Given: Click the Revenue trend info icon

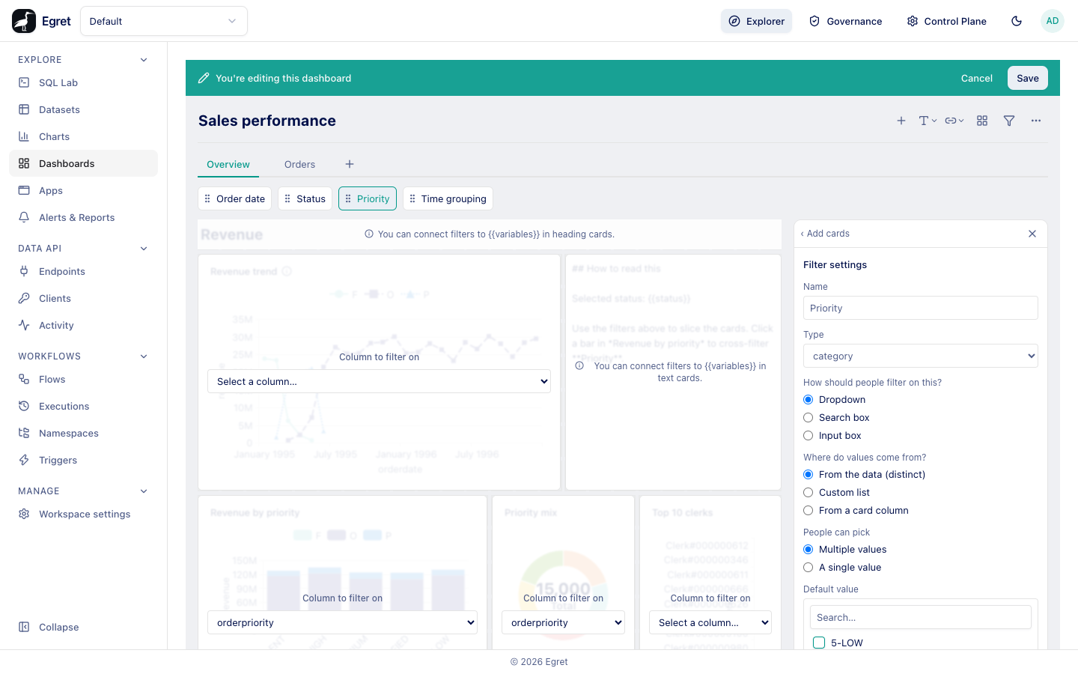Looking at the screenshot, I should pyautogui.click(x=287, y=271).
